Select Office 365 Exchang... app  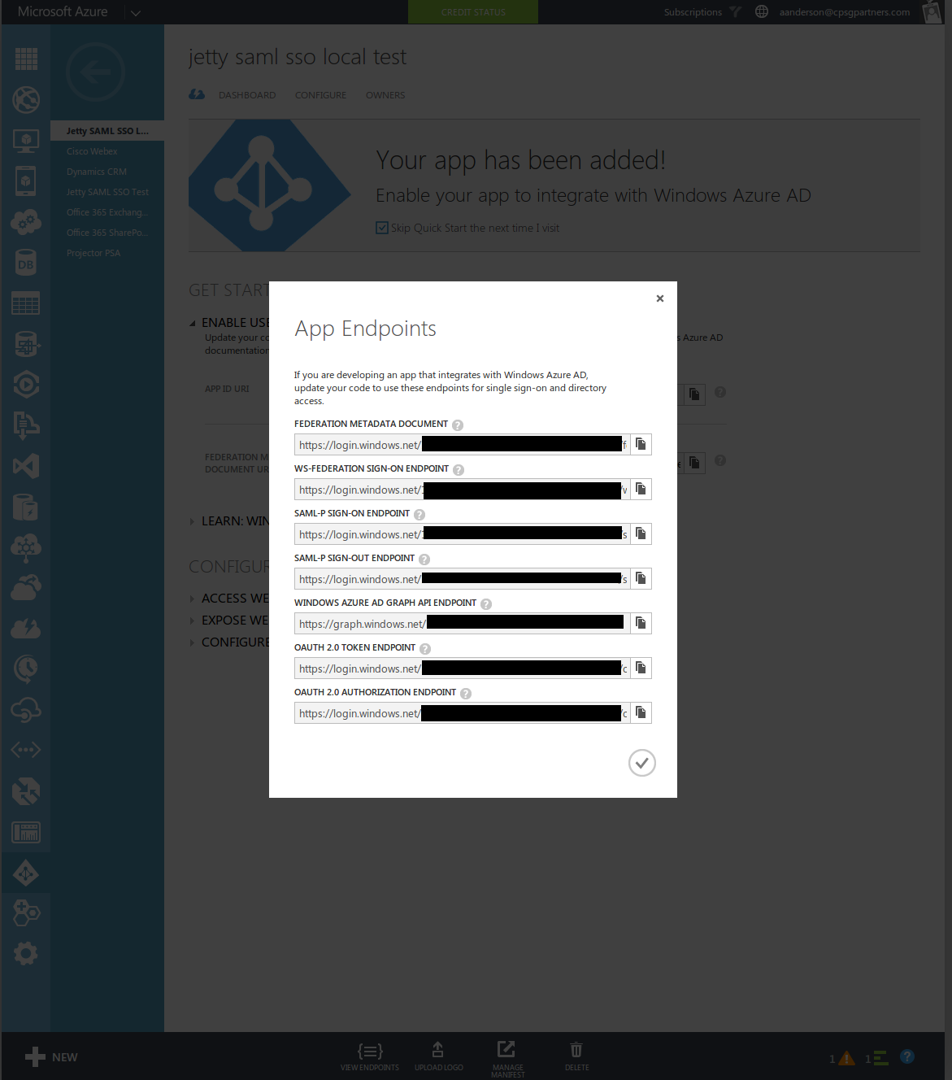click(107, 212)
